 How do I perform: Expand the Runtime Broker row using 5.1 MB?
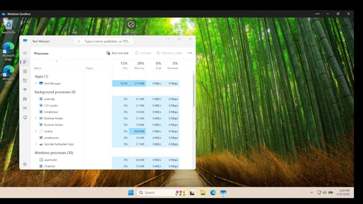pos(36,118)
